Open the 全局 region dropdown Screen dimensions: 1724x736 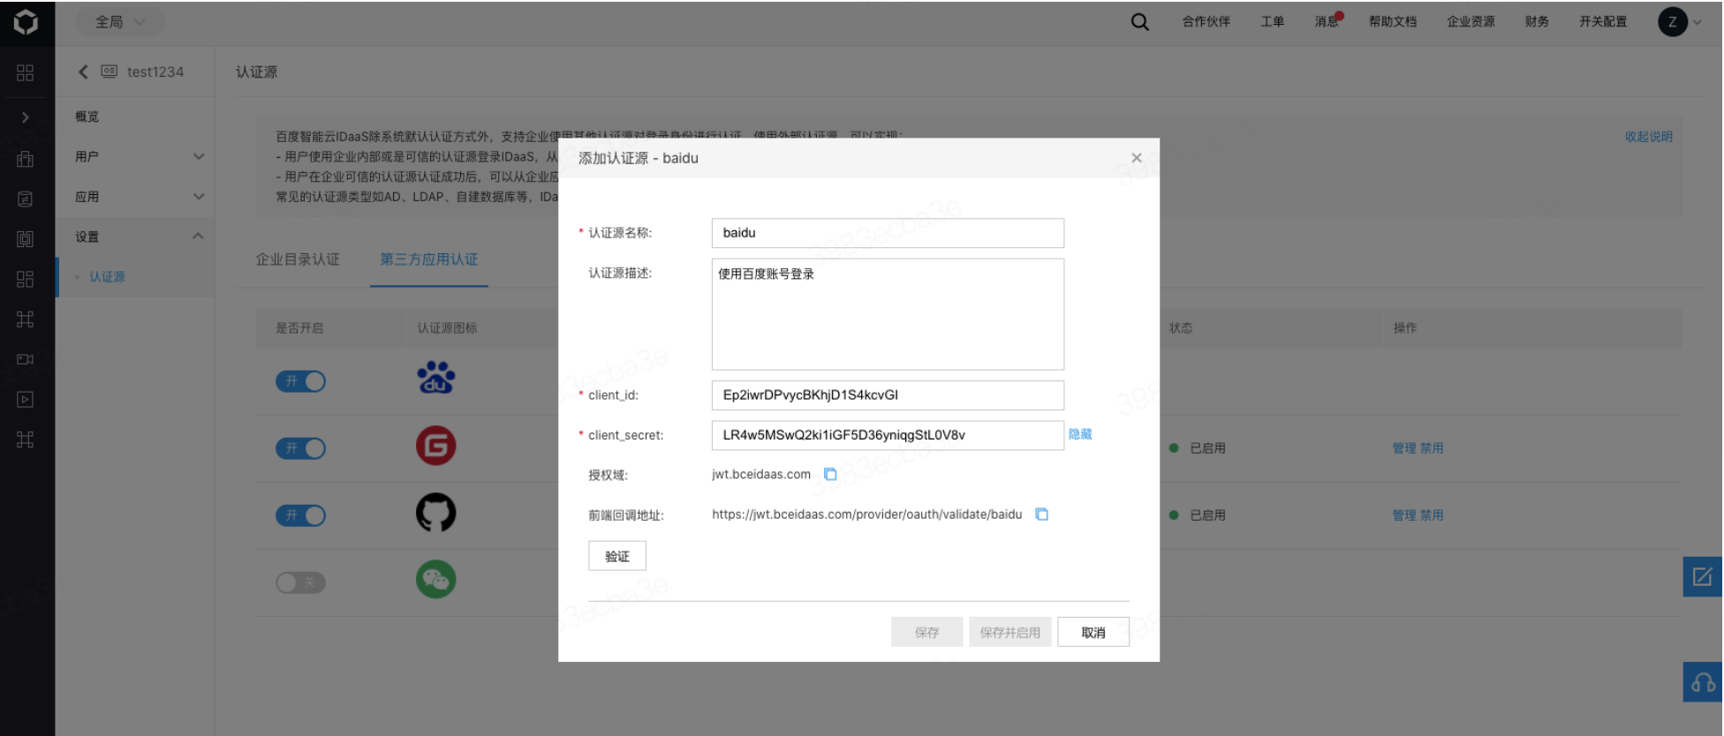point(120,22)
